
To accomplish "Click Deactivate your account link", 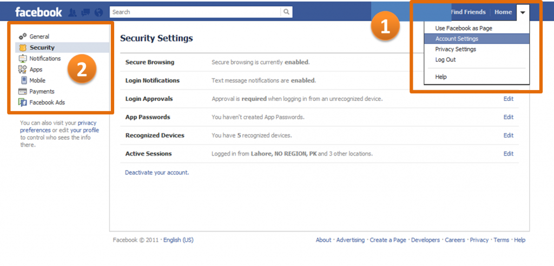I will pos(157,173).
